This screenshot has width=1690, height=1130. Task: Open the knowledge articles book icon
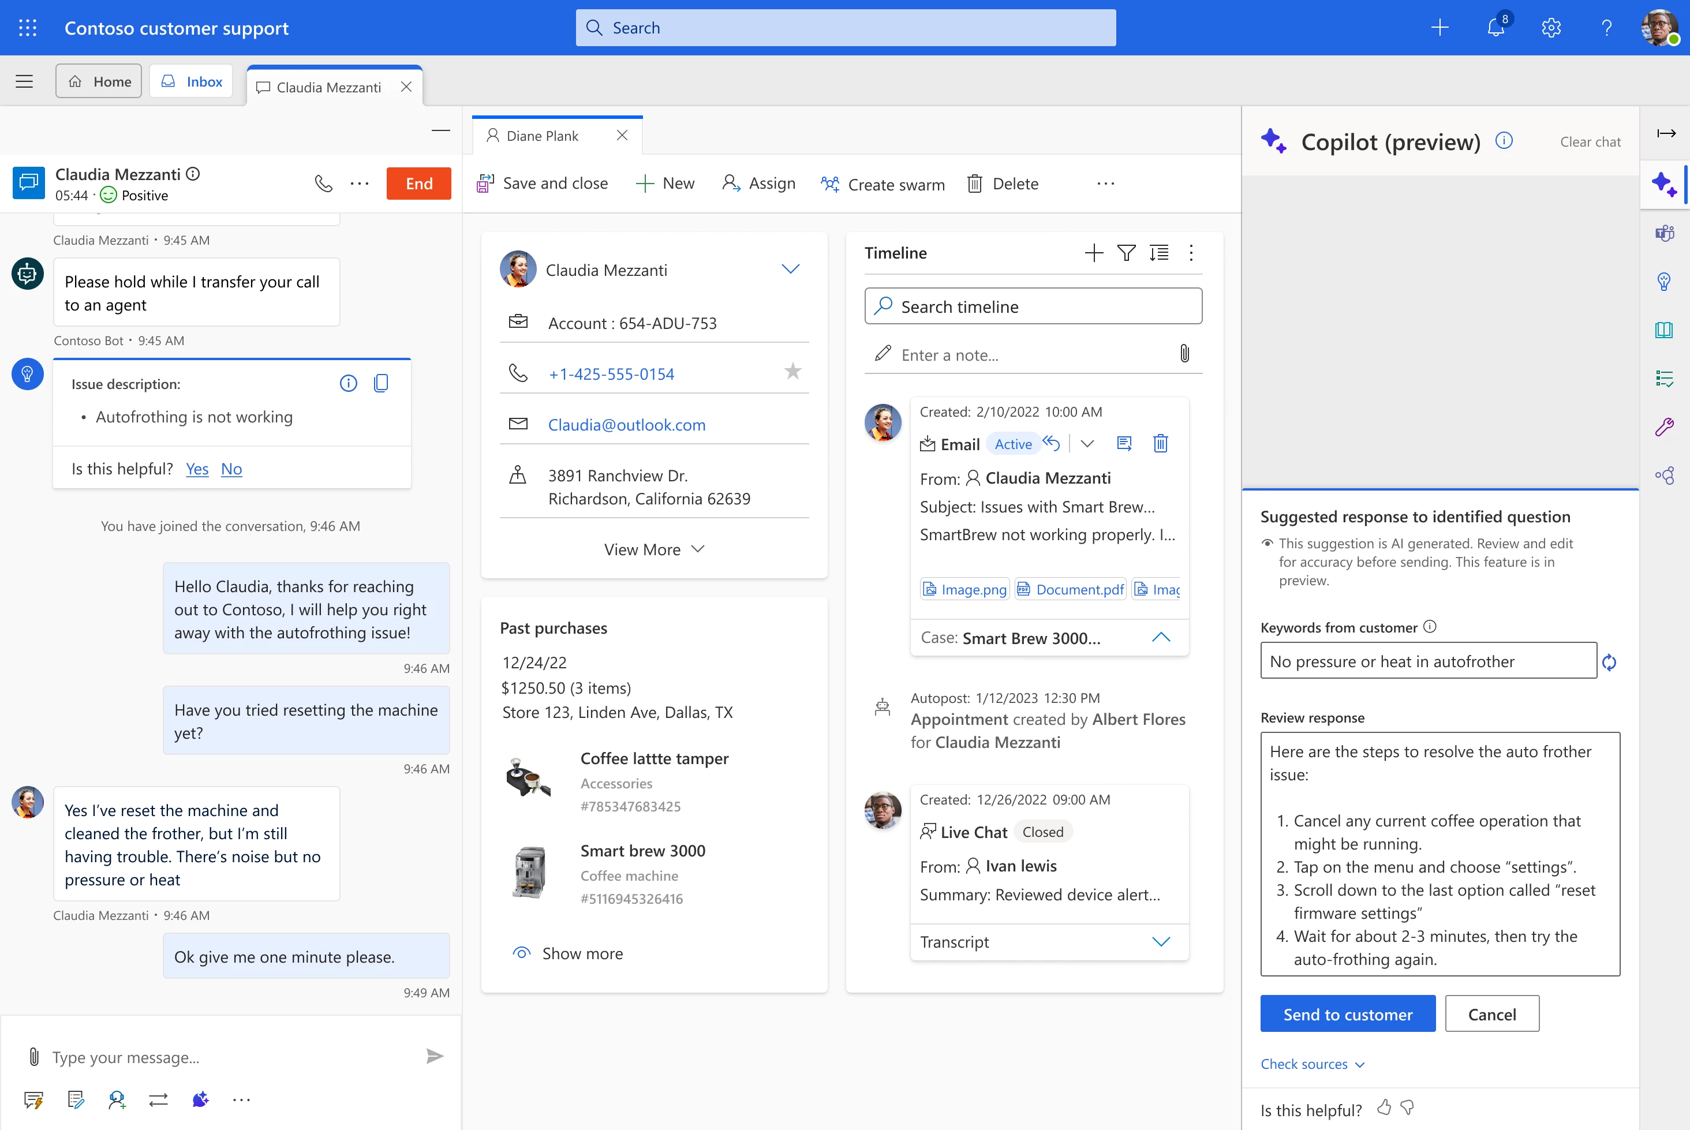click(1666, 330)
